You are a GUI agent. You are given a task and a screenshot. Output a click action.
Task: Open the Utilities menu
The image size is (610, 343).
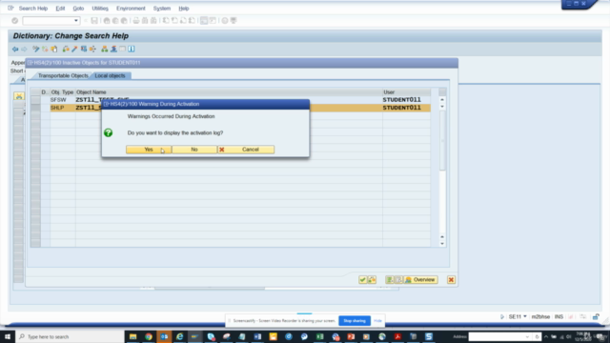pos(100,9)
